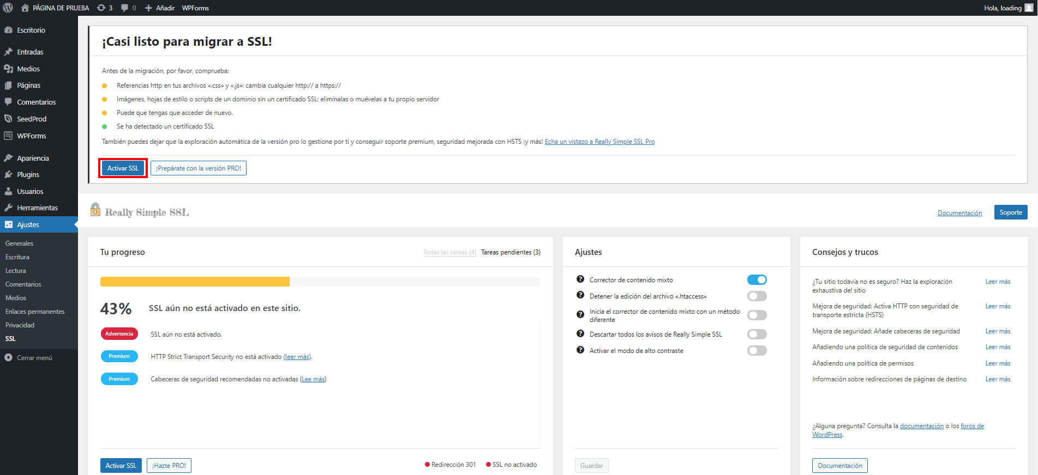
Task: Click the Cerrar menú collapse arrow icon
Action: click(8, 358)
